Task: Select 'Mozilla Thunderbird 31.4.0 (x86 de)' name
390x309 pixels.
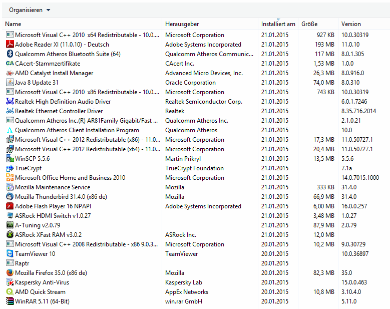Action: (x=61, y=197)
